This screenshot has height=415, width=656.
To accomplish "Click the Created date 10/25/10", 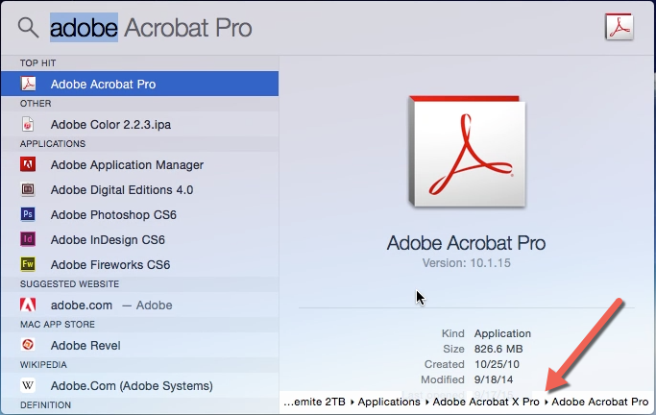I will tap(497, 364).
